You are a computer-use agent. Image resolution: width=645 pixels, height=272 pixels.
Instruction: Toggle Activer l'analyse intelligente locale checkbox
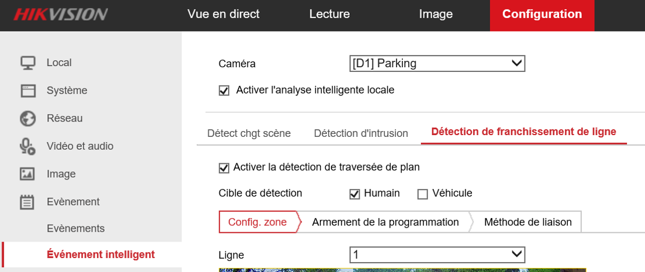click(224, 91)
